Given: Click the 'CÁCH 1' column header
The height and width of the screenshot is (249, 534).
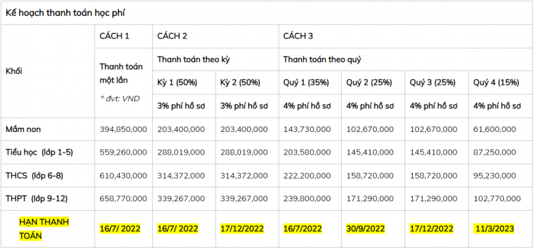Looking at the screenshot, I should [x=114, y=36].
